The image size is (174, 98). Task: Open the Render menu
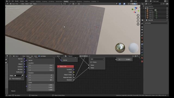click(17, 1)
